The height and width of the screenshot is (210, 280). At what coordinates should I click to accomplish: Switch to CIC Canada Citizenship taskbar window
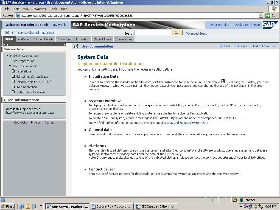point(156,206)
